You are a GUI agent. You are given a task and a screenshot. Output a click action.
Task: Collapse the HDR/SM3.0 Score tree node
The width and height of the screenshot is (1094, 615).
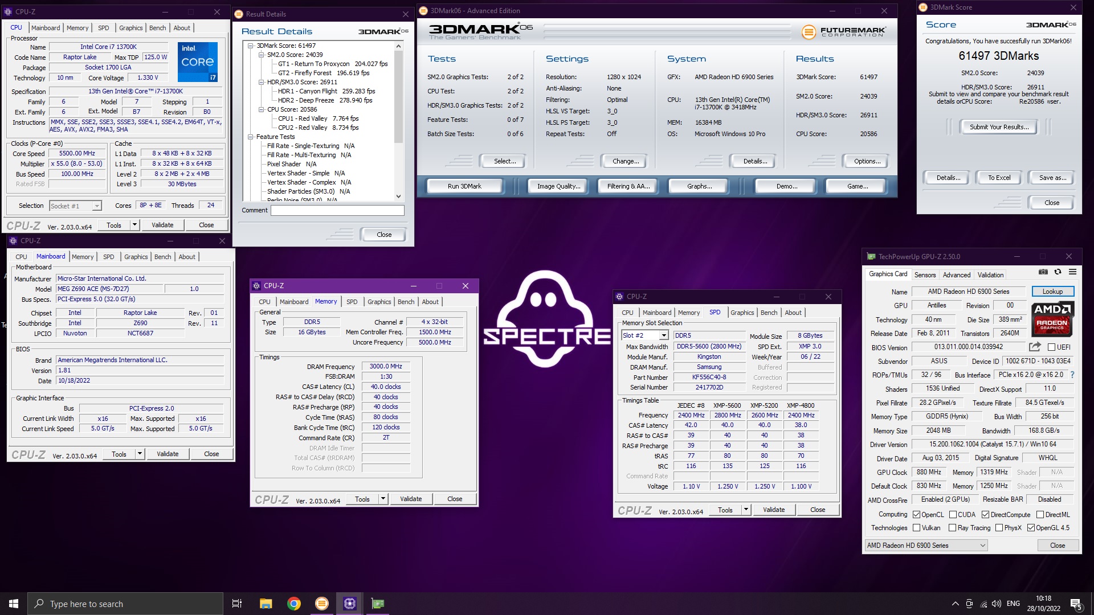pyautogui.click(x=261, y=82)
